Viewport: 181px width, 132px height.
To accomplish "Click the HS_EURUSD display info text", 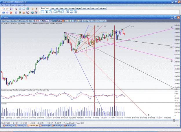I will click(31, 23).
